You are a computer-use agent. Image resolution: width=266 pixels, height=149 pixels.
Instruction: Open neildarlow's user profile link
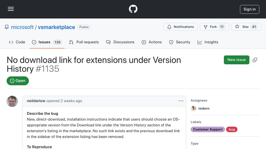pos(36,101)
